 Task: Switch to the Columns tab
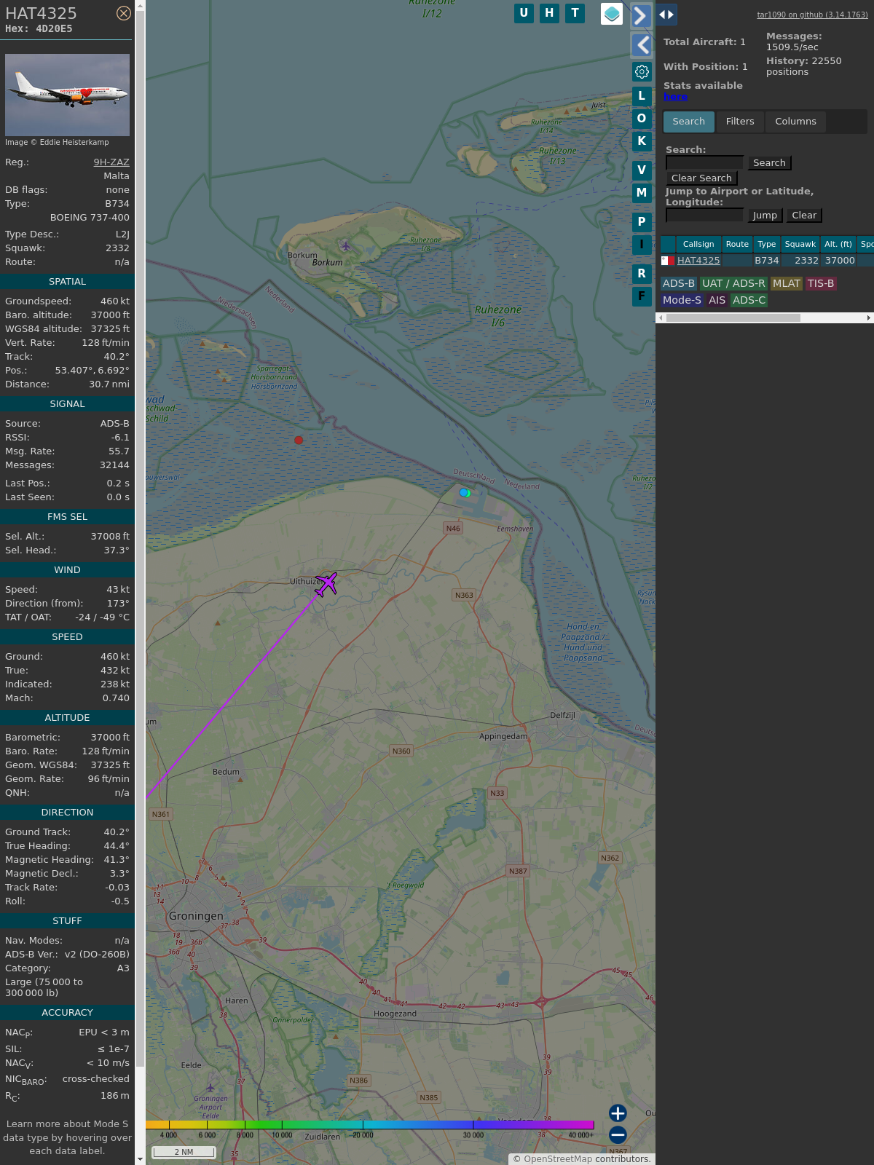pos(795,122)
